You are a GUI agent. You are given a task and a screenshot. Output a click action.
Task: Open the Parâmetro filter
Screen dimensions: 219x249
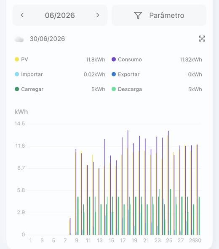coord(159,15)
